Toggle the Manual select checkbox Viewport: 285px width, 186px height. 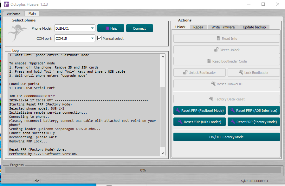coord(100,38)
